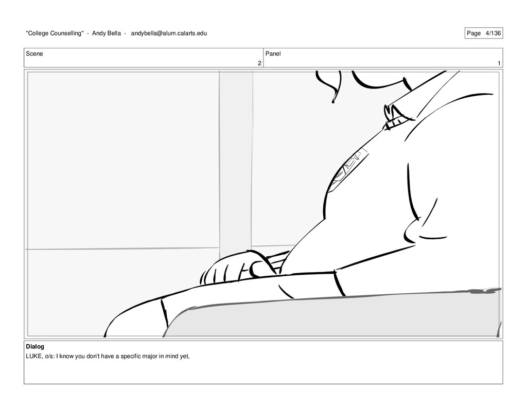
Task: Click the "College Counselling" title text
Action: click(55, 33)
